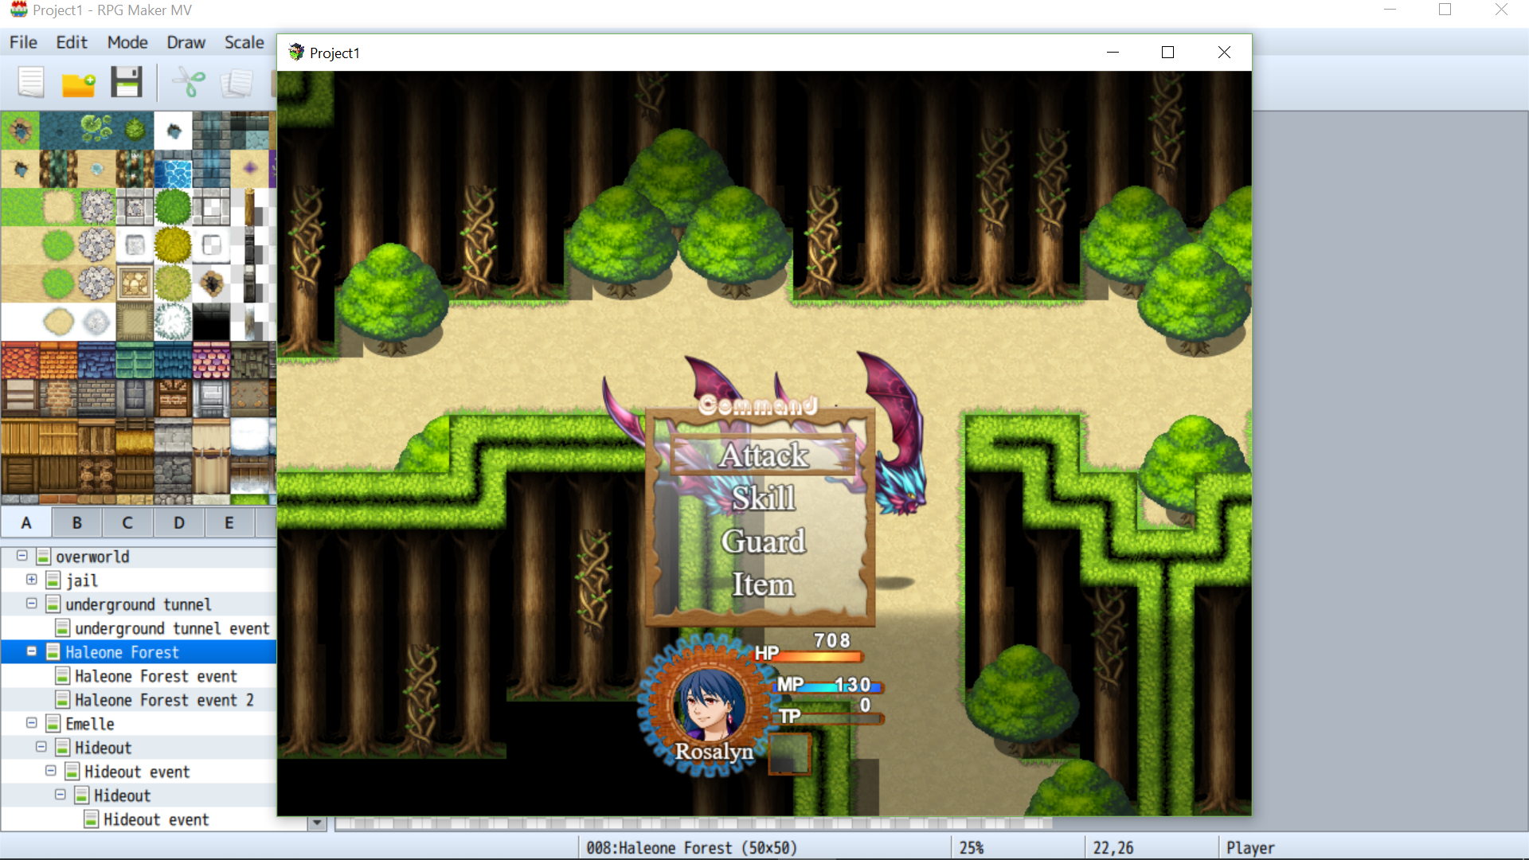Collapse the overworld map tree node
Viewport: 1529px width, 860px height.
click(22, 556)
